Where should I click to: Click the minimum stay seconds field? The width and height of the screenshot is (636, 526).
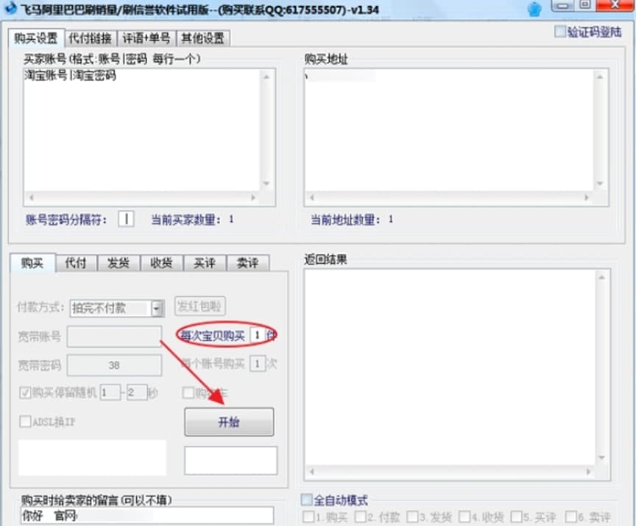coord(110,393)
